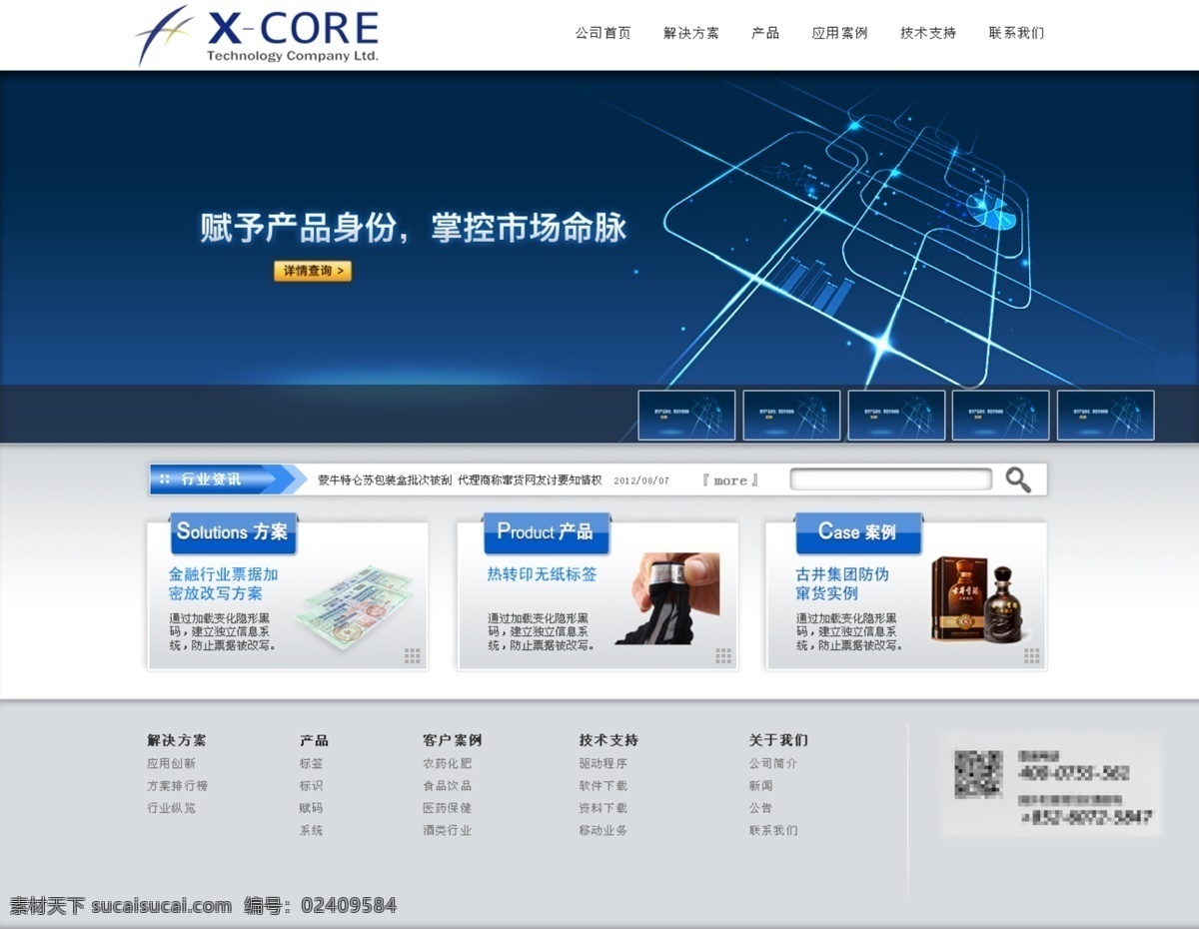1199x929 pixels.
Task: Open 联系我们 in top navigation
Action: tap(1016, 33)
